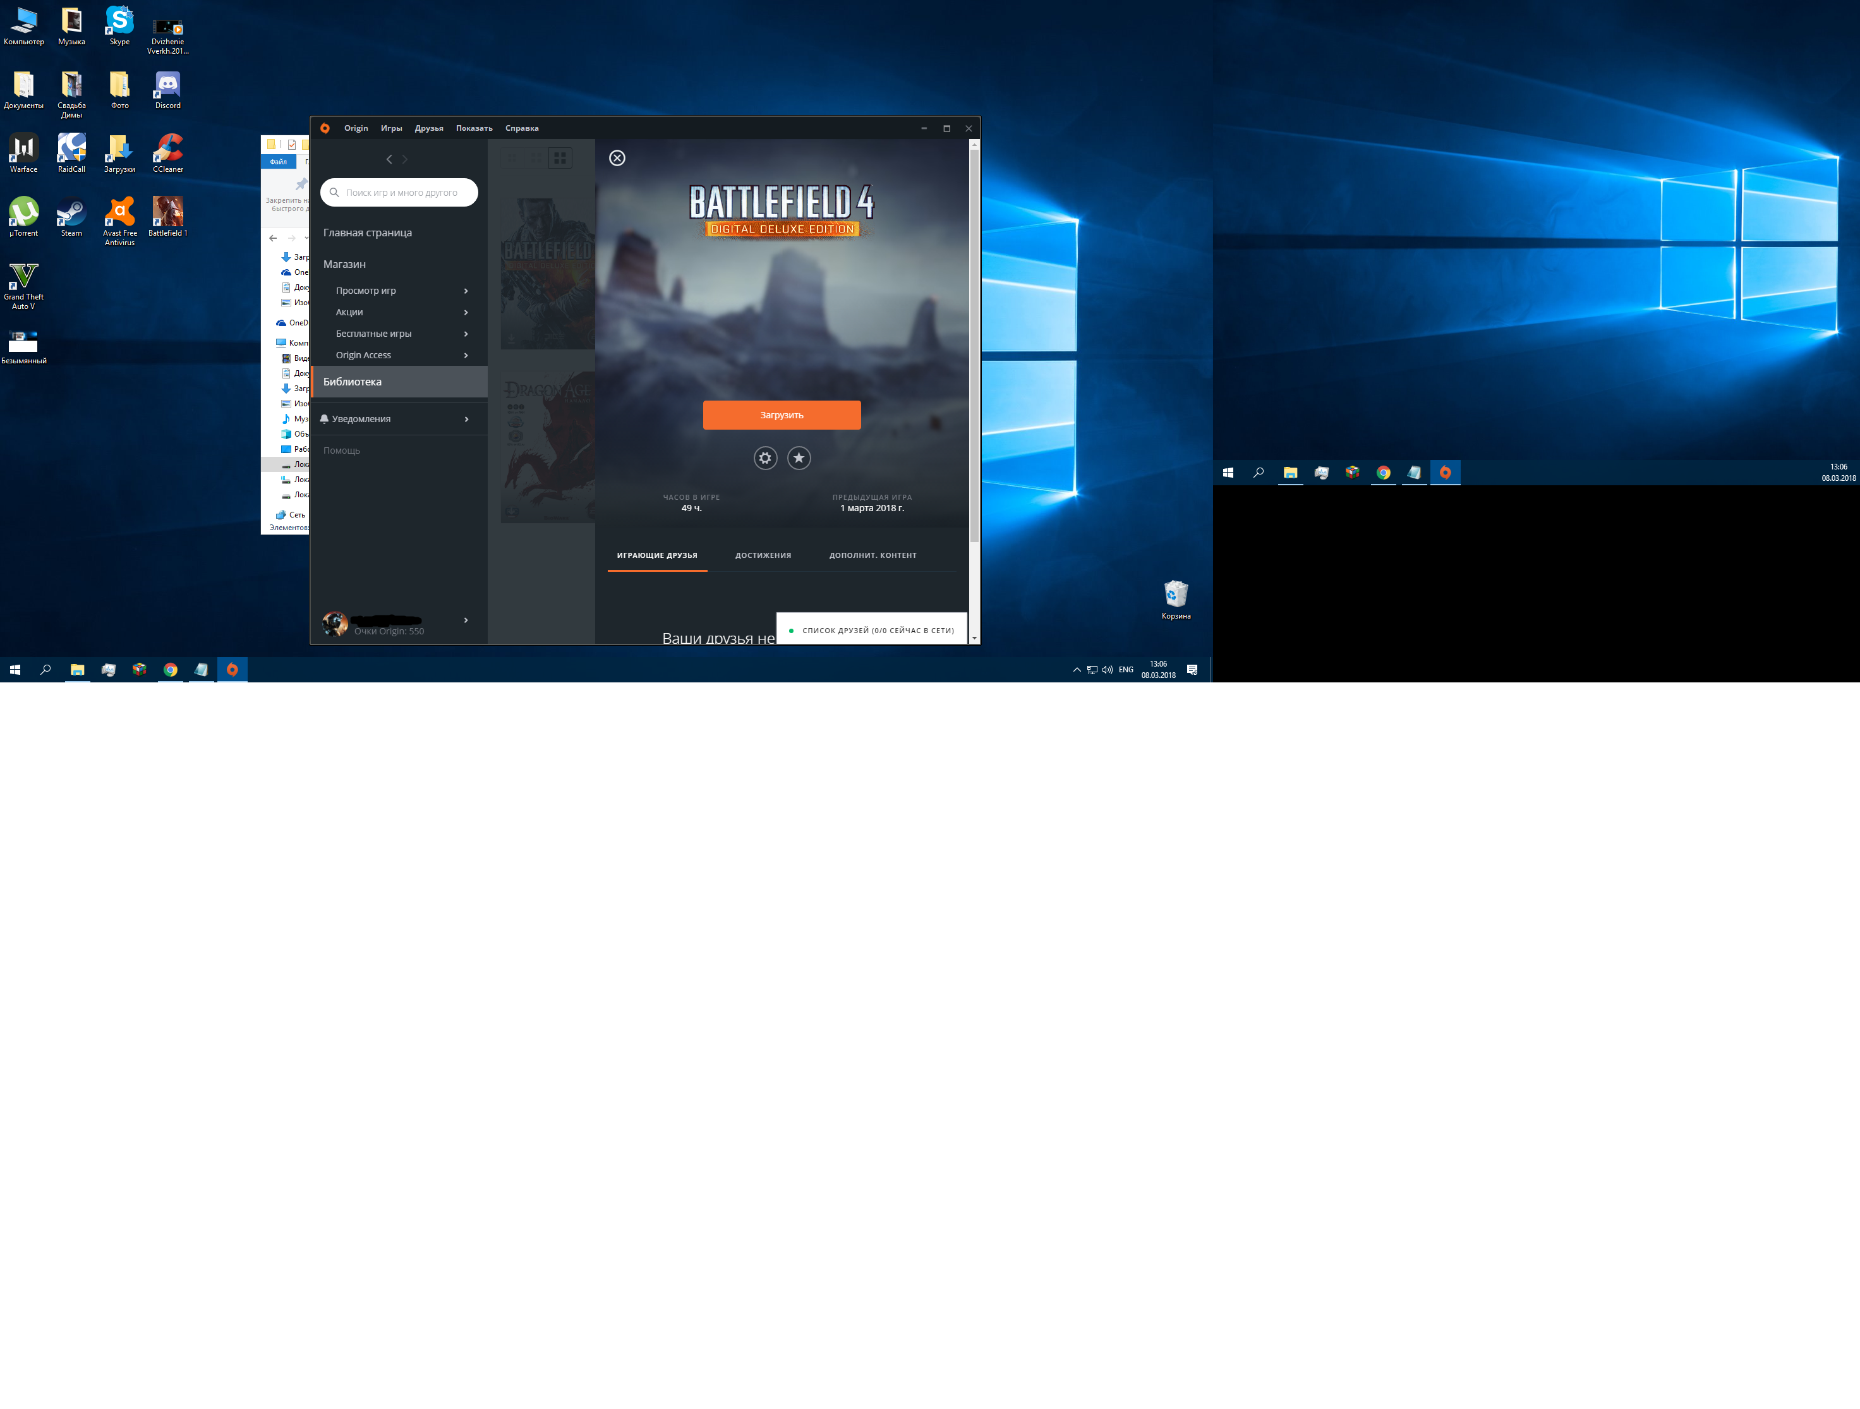The width and height of the screenshot is (1860, 1409).
Task: Open Компьютер desktop icon
Action: (x=23, y=26)
